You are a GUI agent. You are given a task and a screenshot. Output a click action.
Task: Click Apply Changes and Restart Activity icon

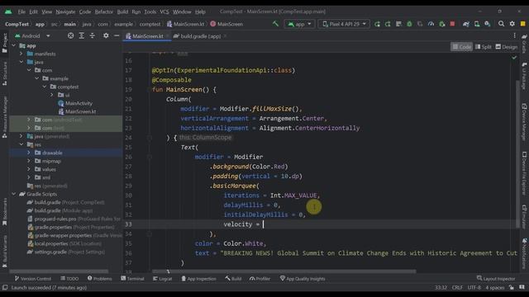click(388, 24)
